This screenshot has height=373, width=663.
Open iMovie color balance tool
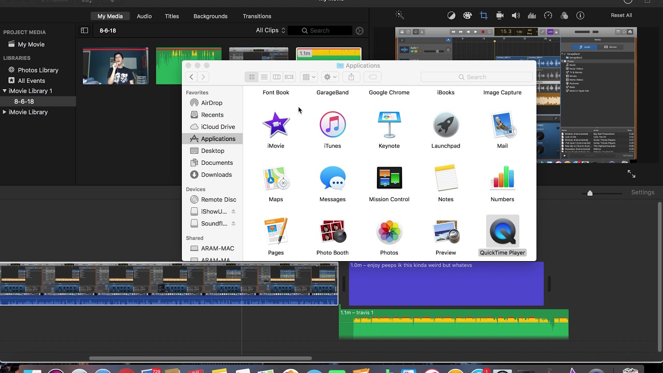451,16
